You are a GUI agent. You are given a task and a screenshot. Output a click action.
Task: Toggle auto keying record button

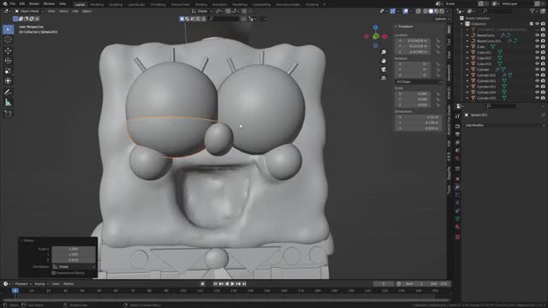[x=202, y=284]
